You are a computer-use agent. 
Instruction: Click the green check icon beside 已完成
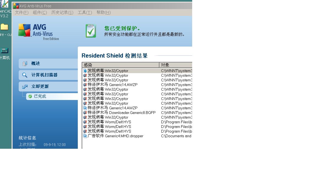[x=30, y=96]
